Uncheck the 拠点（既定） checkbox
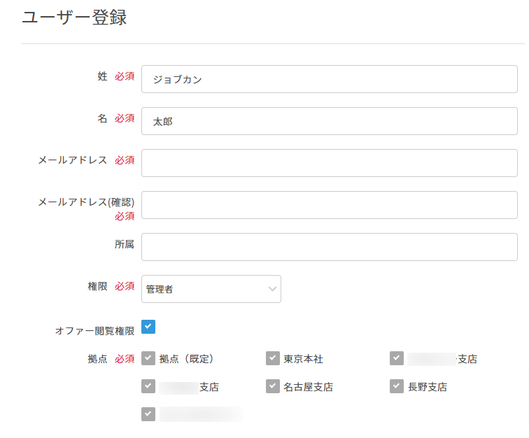This screenshot has height=438, width=529. [148, 358]
